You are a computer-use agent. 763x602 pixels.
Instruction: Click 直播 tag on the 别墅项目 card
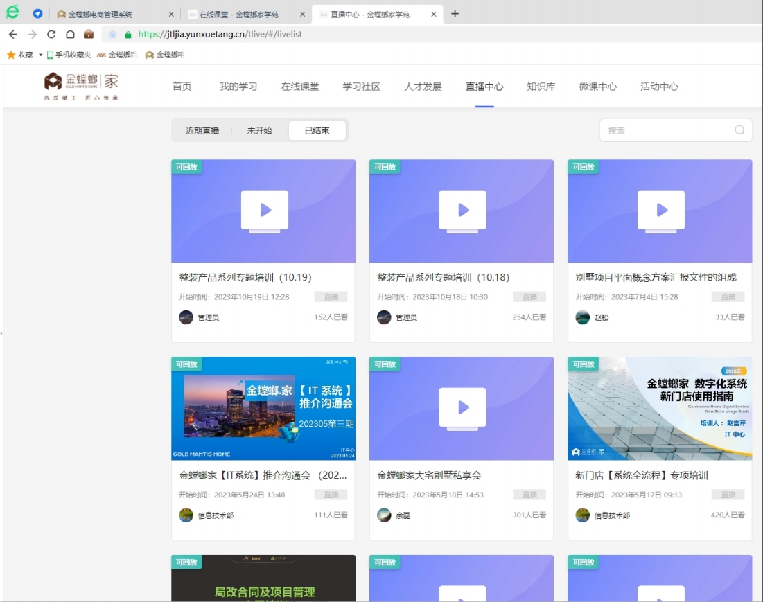pos(728,296)
